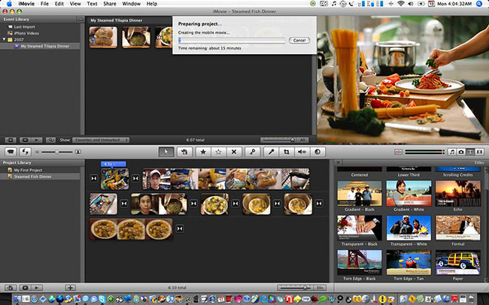Click first event clip thumbnail
This screenshot has height=305, width=489.
click(x=103, y=37)
